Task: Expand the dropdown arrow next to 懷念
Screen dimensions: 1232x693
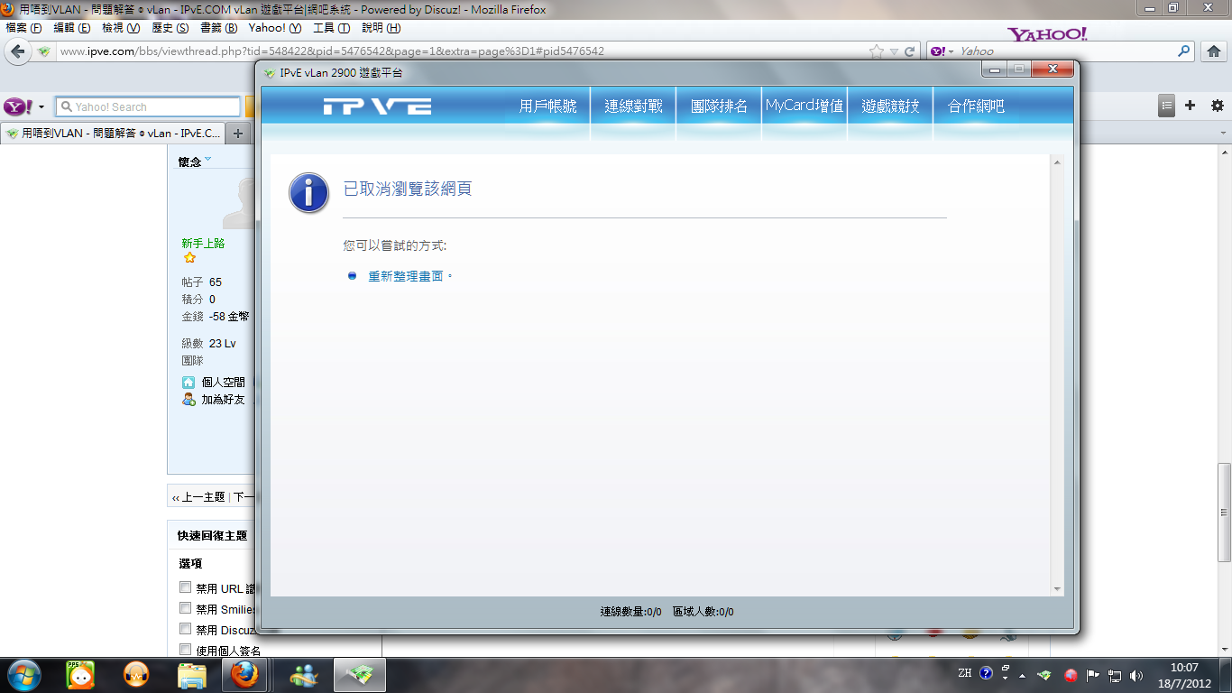Action: point(207,160)
